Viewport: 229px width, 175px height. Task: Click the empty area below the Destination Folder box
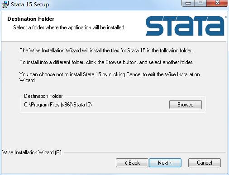113,131
